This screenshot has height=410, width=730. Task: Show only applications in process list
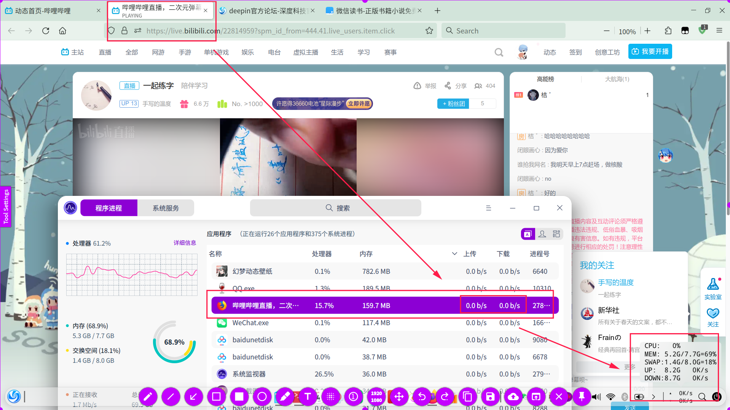[x=528, y=234]
